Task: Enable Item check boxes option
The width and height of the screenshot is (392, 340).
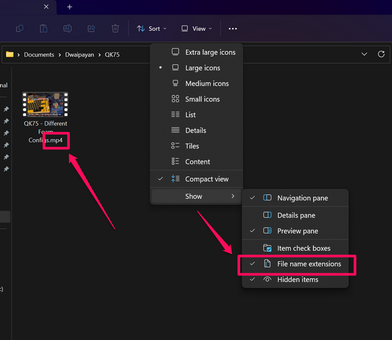Action: coord(304,248)
